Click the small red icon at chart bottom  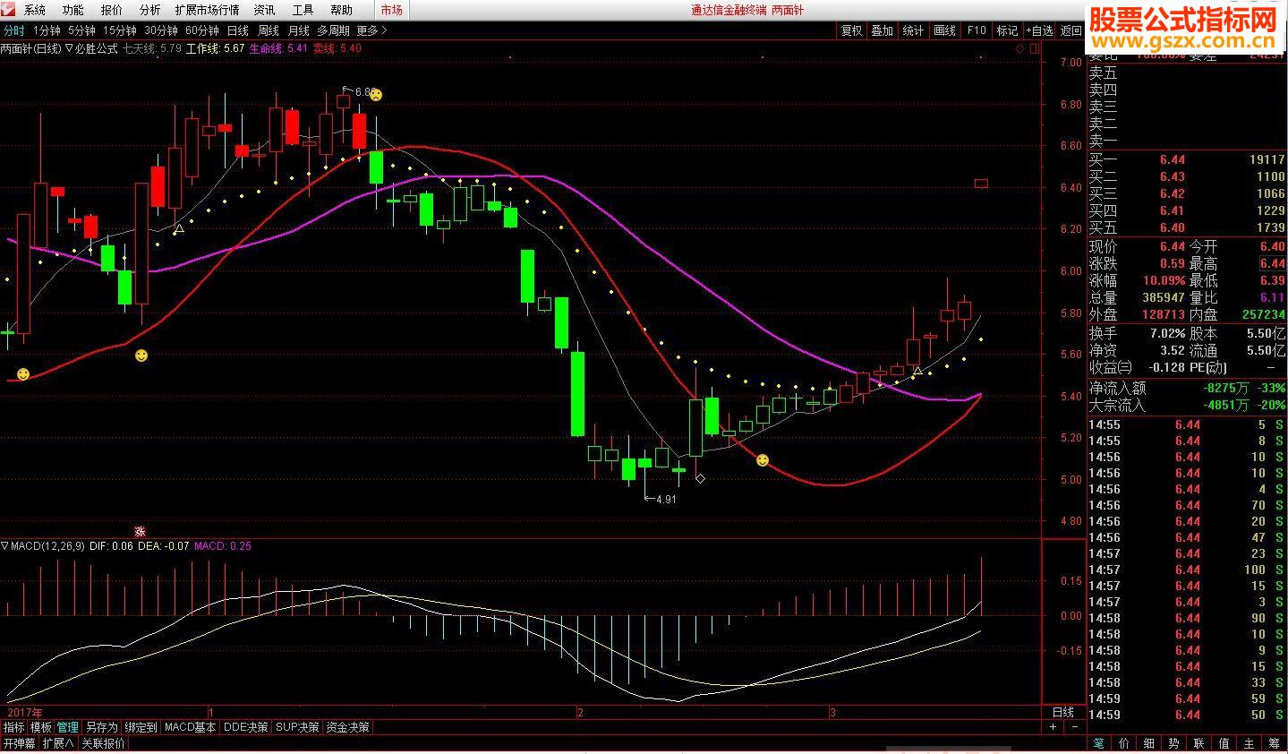[x=140, y=531]
